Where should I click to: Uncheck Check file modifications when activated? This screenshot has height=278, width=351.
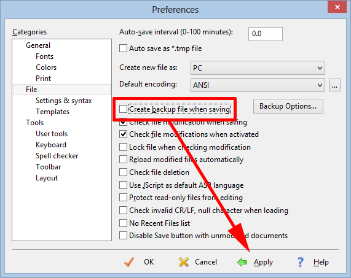[x=123, y=134]
